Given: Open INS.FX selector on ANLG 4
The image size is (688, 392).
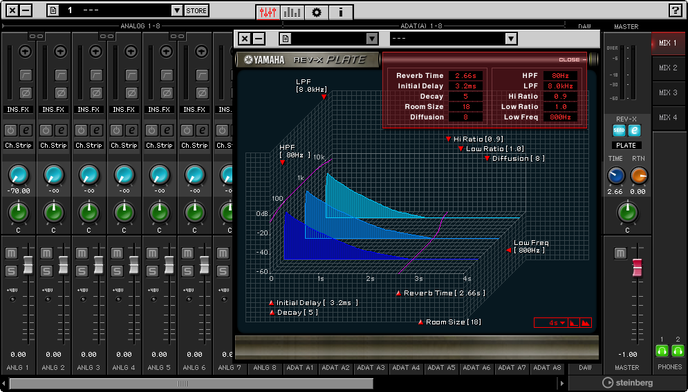Looking at the screenshot, I should [x=124, y=110].
